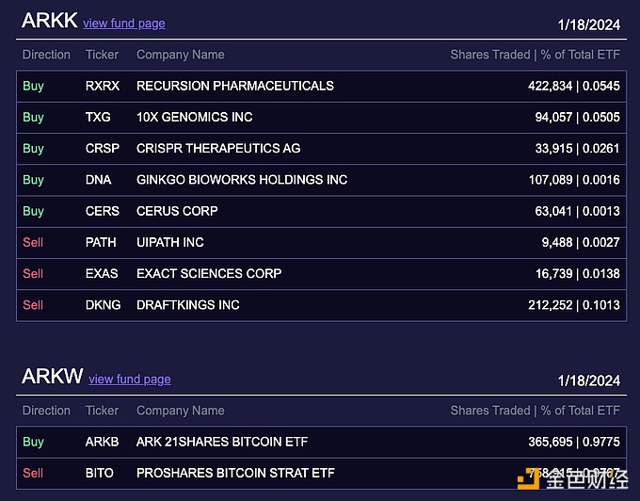Click the value 33,915 | 0.0261
The height and width of the screenshot is (501, 640).
coord(578,148)
